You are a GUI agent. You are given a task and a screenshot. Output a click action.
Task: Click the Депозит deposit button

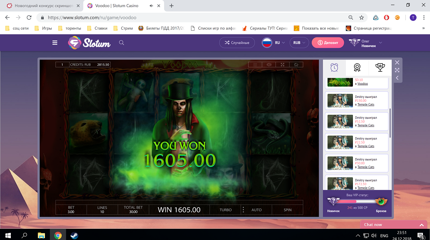(x=328, y=43)
